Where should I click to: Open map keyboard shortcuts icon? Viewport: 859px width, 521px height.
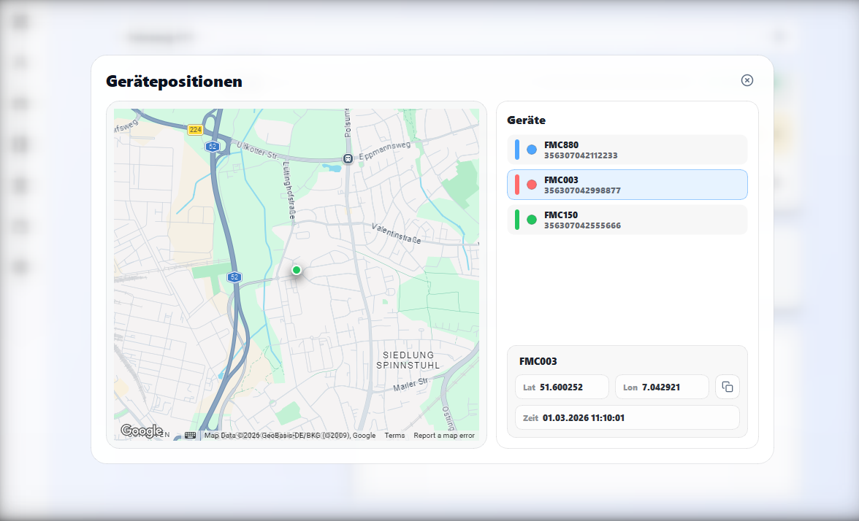click(190, 435)
